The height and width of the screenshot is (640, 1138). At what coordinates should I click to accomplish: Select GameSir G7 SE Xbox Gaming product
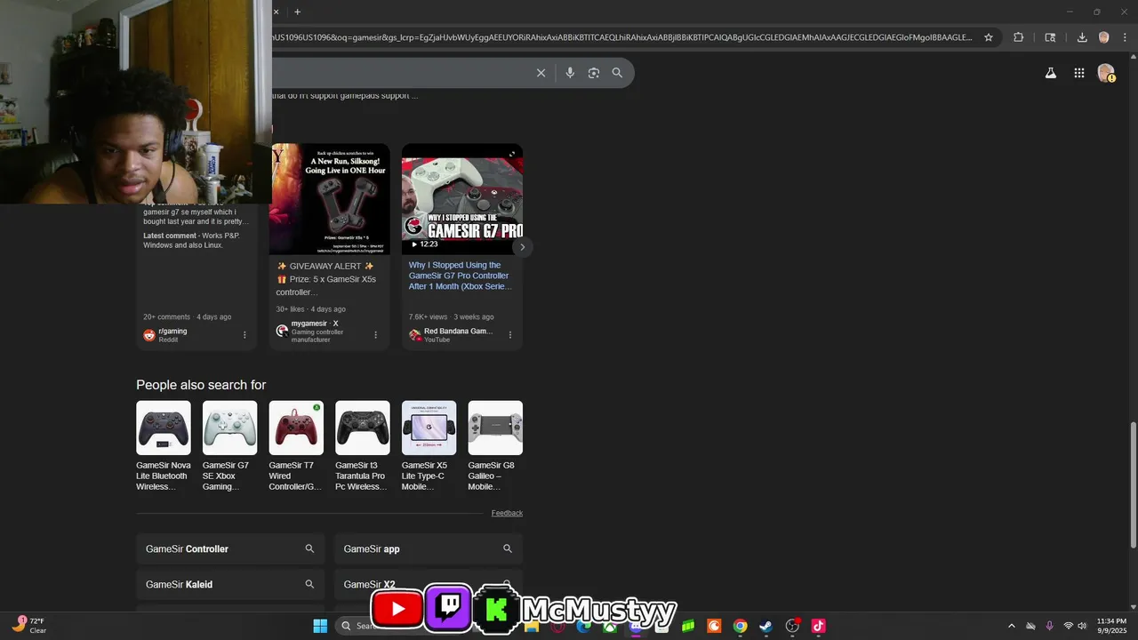(229, 446)
